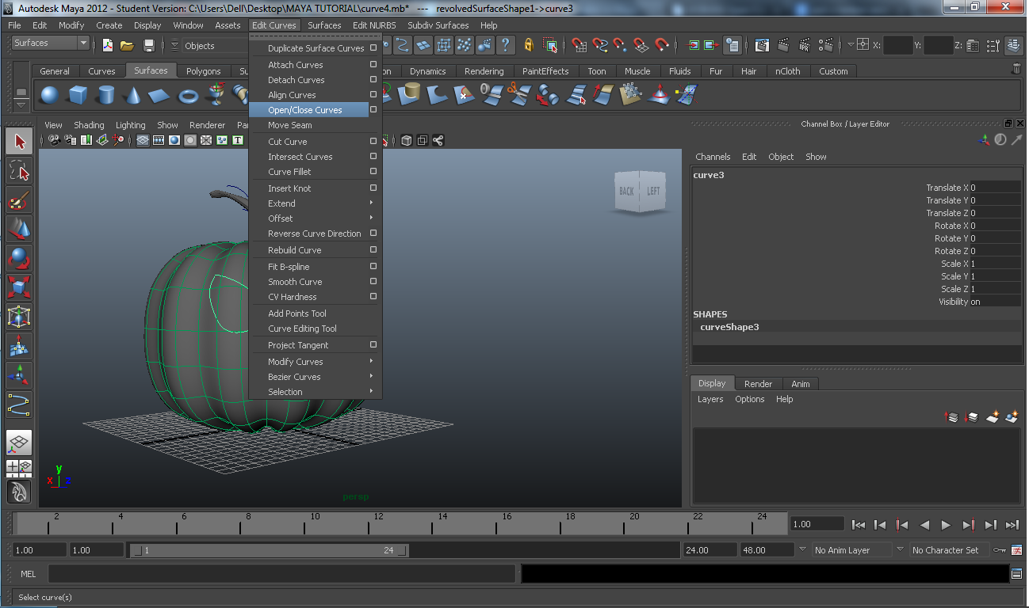The image size is (1029, 608).
Task: Click the MEL command line input field
Action: point(282,574)
